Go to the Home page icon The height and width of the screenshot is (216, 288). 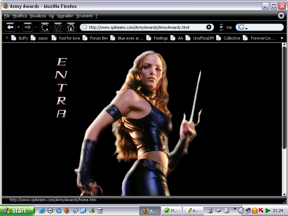coord(71,27)
